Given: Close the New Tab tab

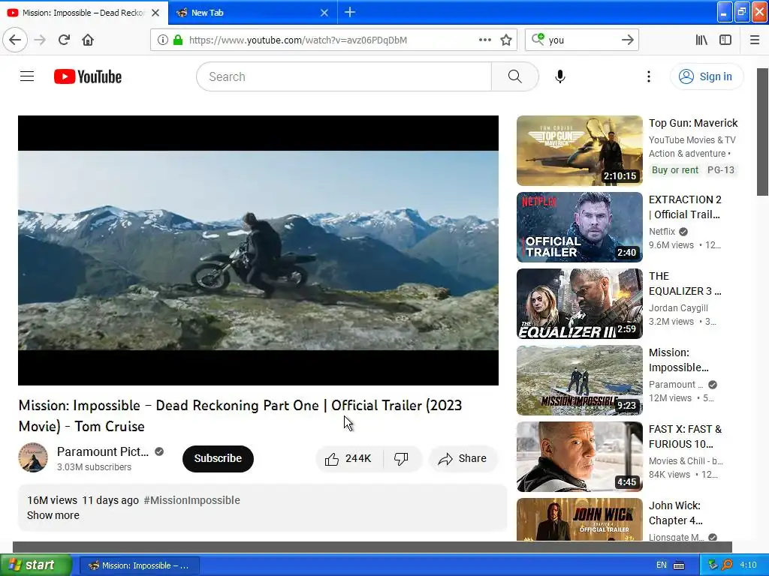Looking at the screenshot, I should point(324,13).
